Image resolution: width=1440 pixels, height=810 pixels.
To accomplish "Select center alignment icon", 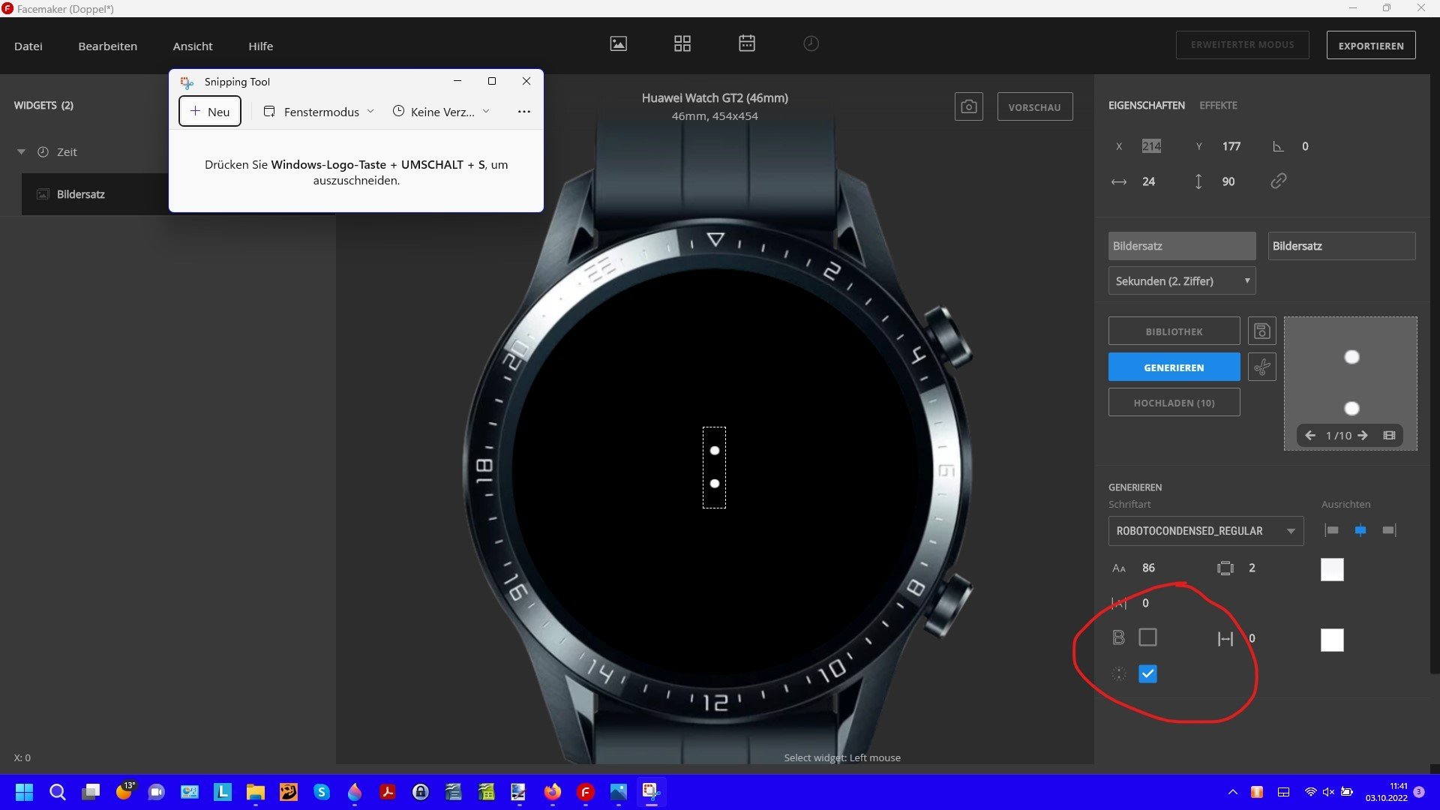I will 1360,530.
